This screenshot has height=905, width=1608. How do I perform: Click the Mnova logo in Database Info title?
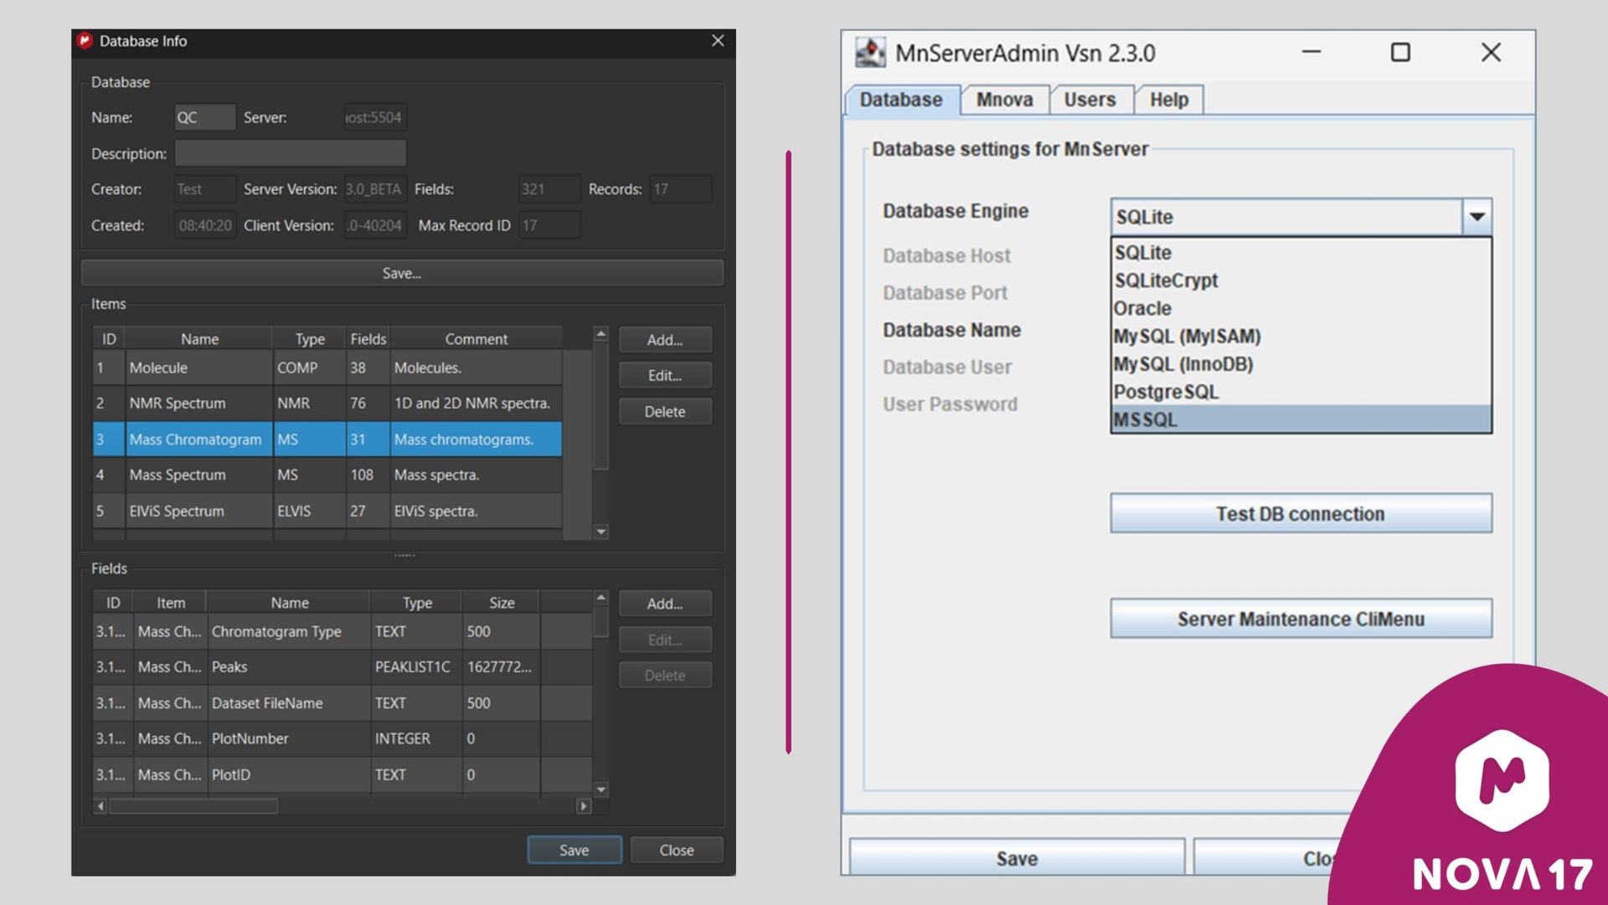(x=85, y=41)
